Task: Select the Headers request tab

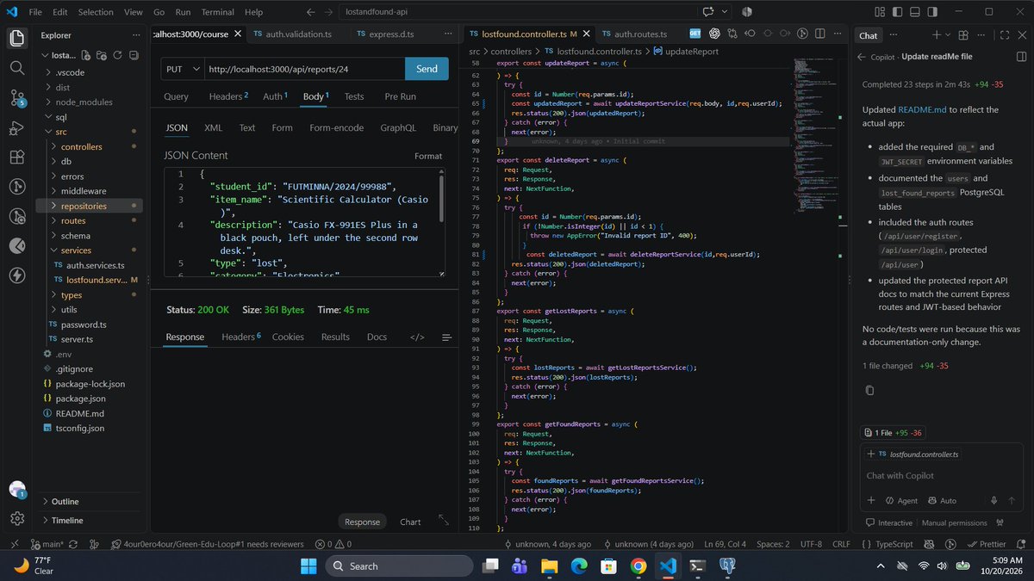Action: tap(227, 96)
